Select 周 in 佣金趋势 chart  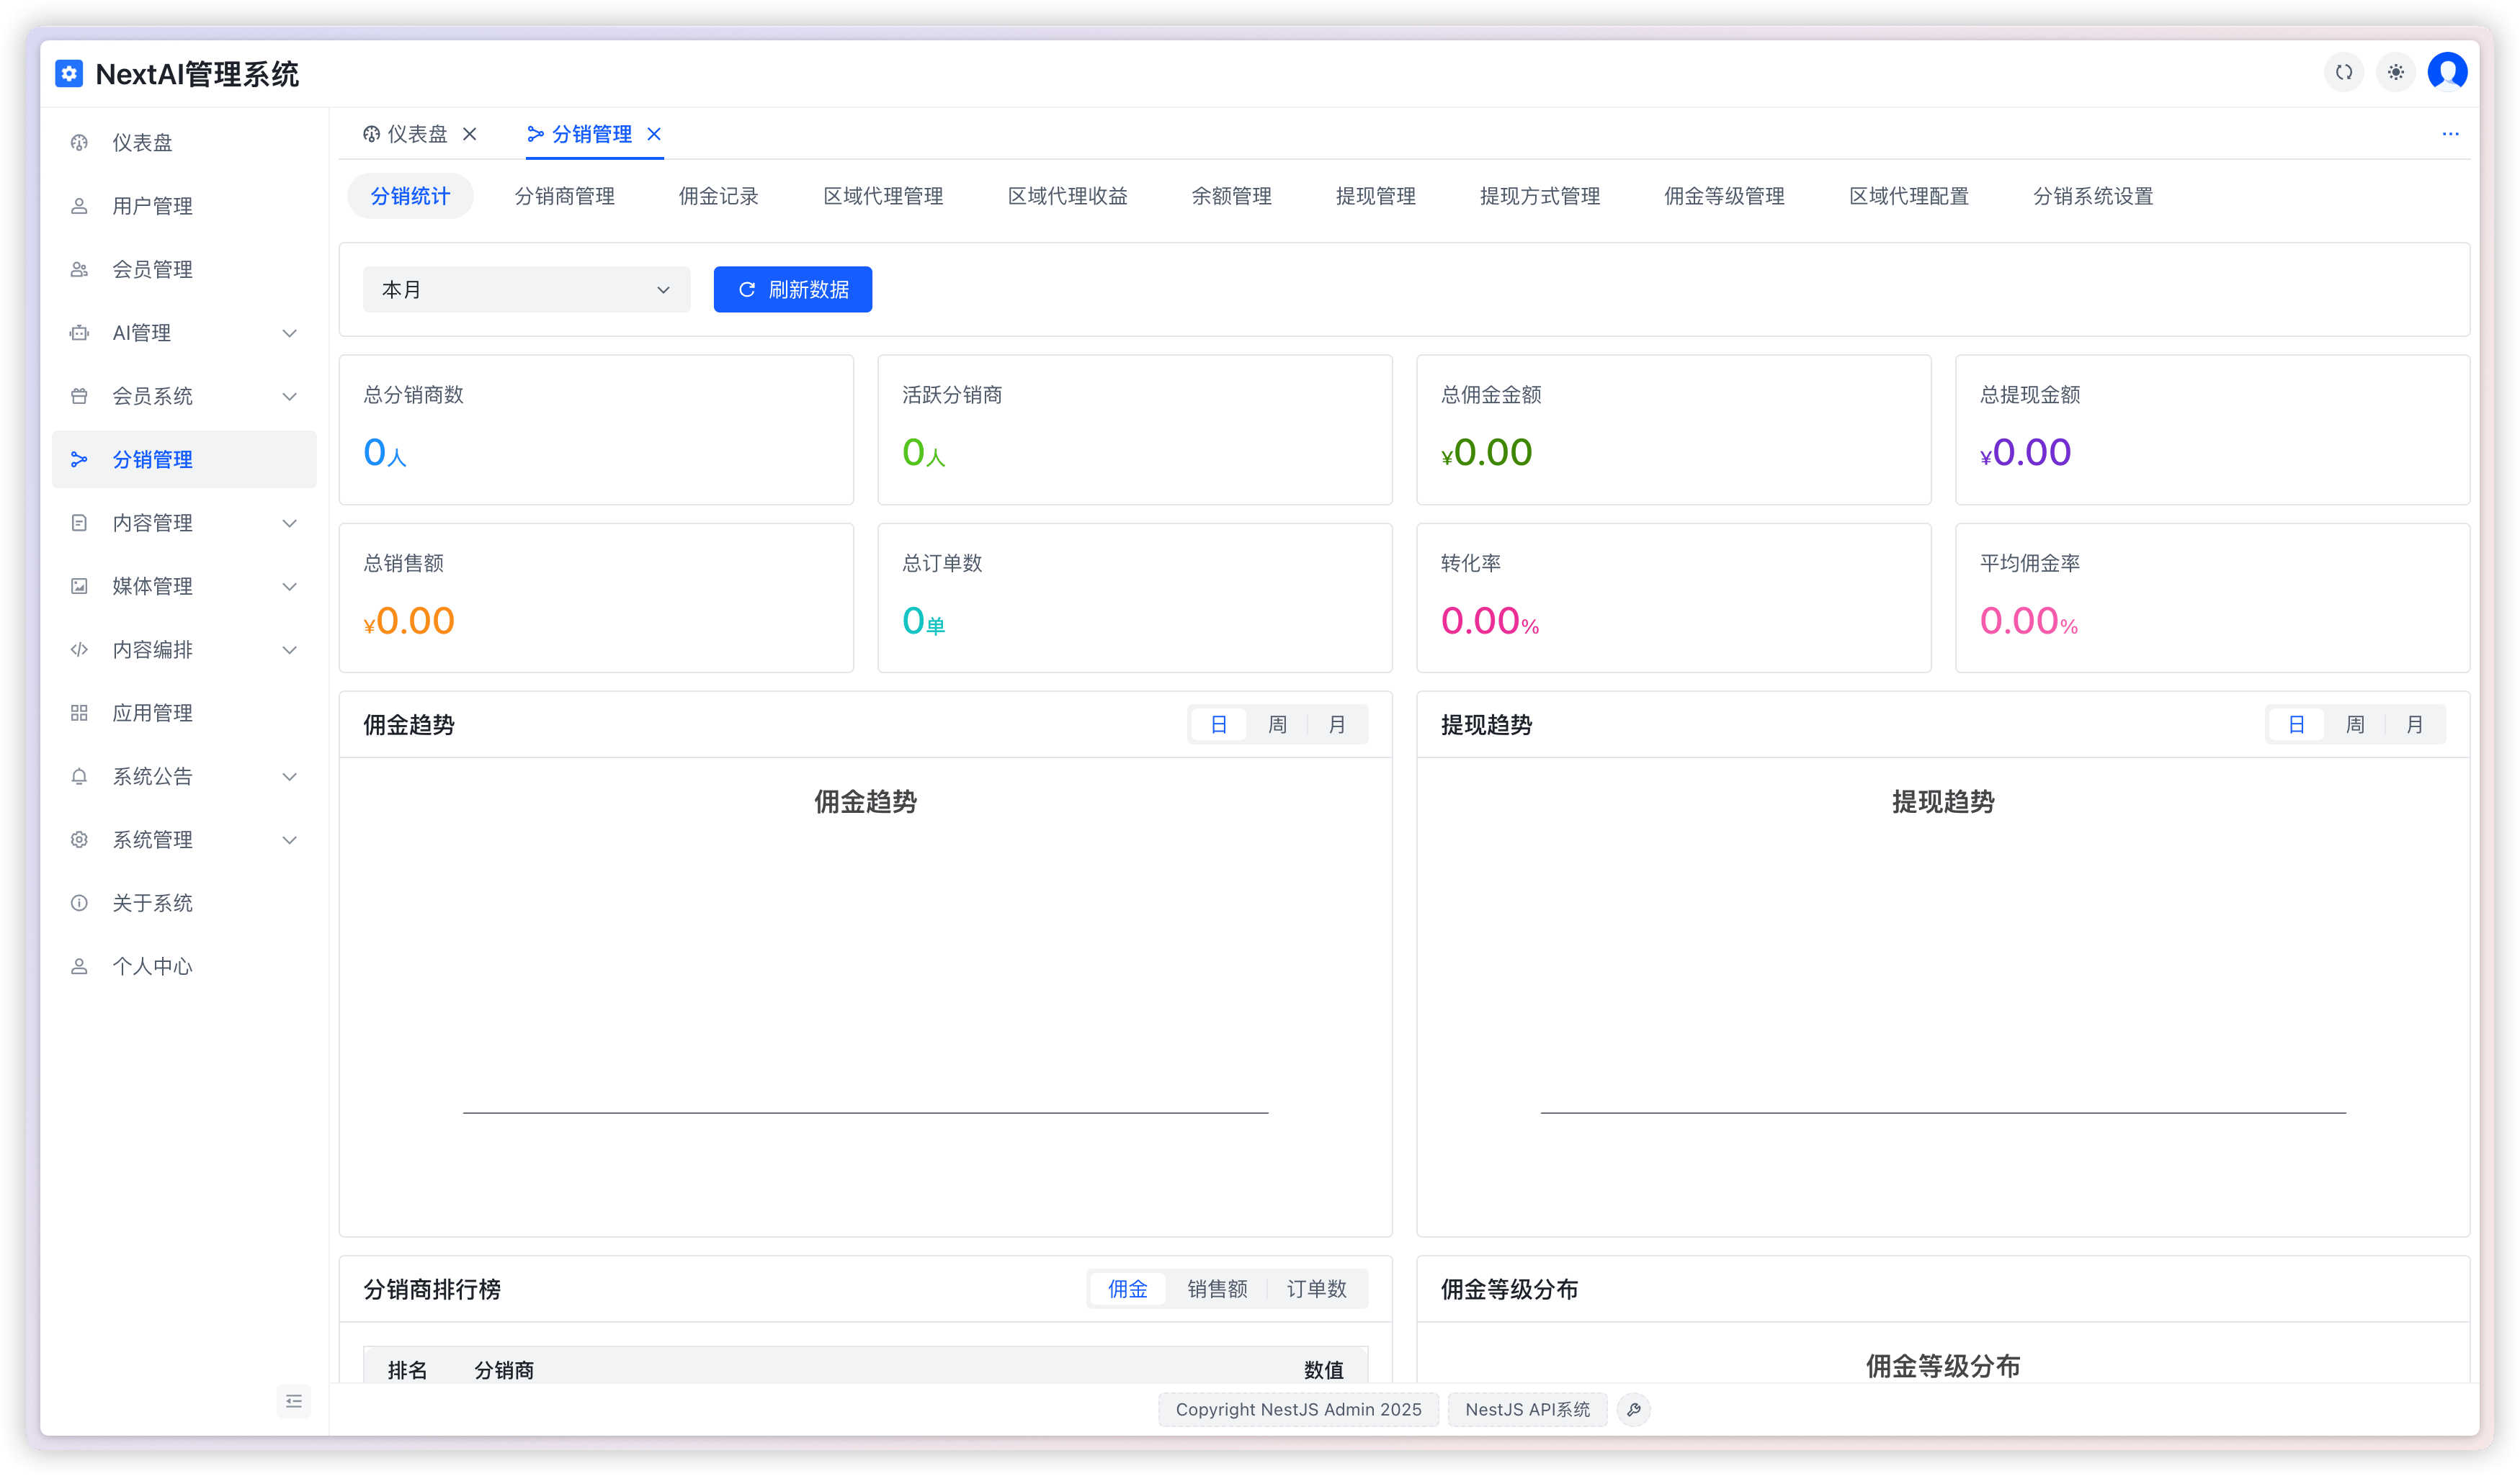pos(1277,724)
